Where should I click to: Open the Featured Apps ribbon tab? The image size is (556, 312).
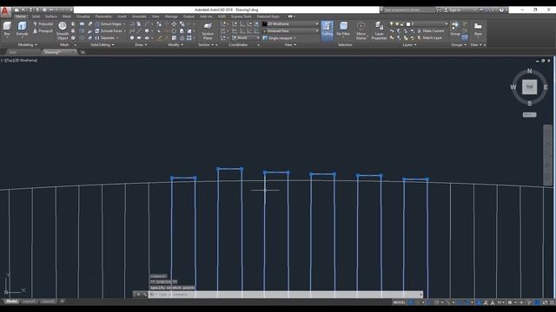[268, 16]
